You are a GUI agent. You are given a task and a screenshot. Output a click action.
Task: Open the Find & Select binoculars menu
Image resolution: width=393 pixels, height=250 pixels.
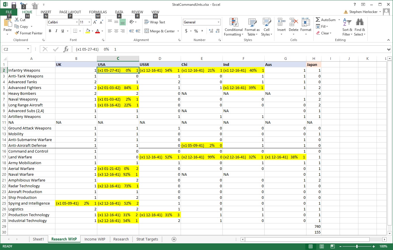click(x=360, y=27)
